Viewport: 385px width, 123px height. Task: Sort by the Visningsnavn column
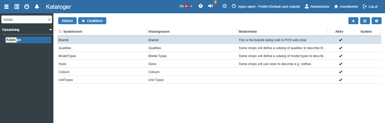pyautogui.click(x=159, y=31)
